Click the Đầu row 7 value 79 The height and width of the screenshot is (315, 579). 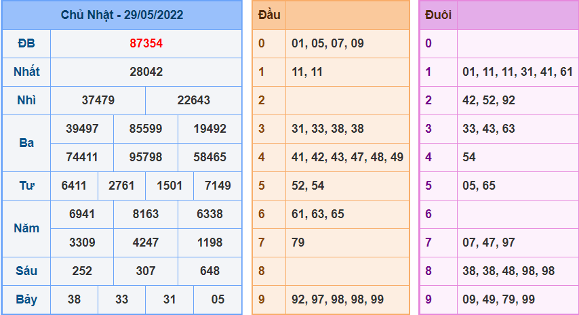pos(298,243)
